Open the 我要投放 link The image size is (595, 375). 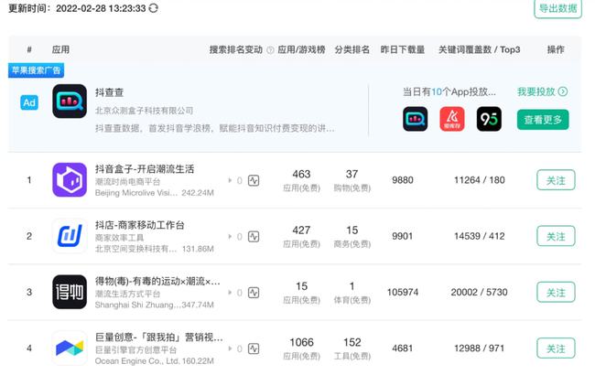coord(542,91)
